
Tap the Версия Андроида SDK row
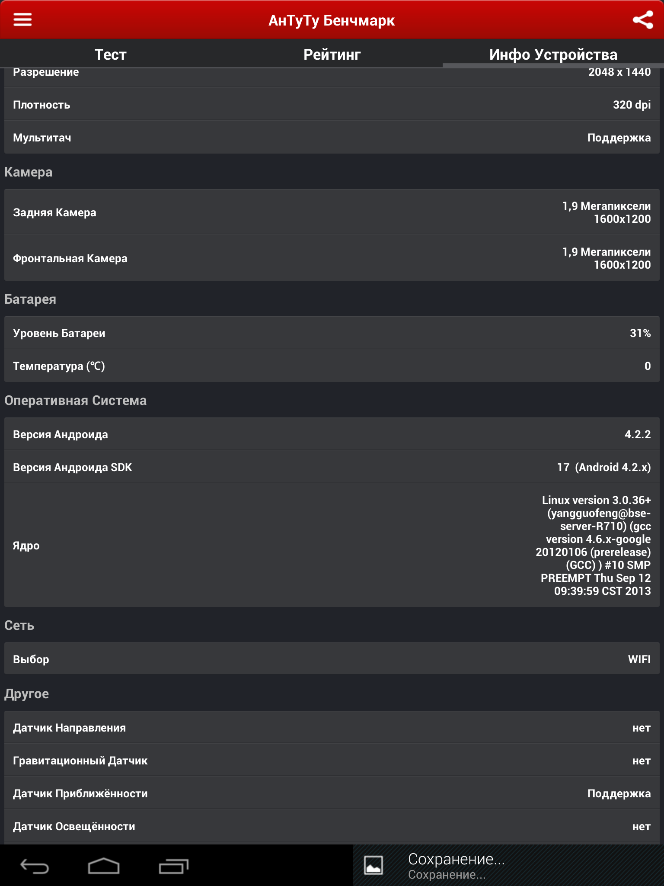332,467
